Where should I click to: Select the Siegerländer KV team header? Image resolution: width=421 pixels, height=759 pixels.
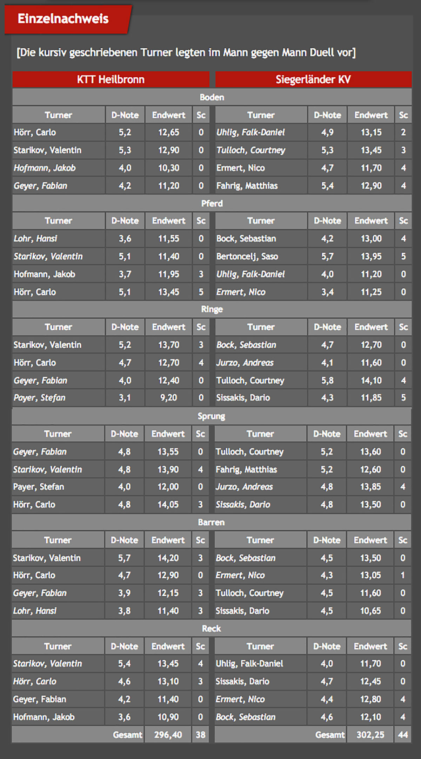pos(313,79)
